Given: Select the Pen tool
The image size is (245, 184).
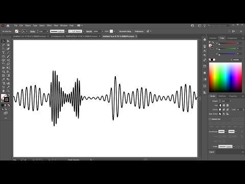Looking at the screenshot, I should pyautogui.click(x=3, y=49).
